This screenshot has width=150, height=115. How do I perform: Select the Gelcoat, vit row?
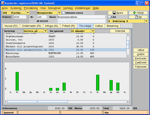65,40
